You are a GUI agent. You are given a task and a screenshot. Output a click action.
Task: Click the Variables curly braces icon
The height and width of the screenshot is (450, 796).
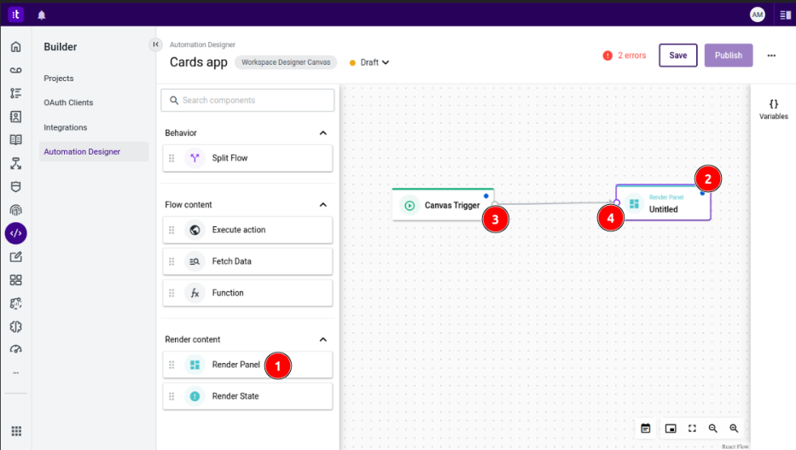click(773, 103)
